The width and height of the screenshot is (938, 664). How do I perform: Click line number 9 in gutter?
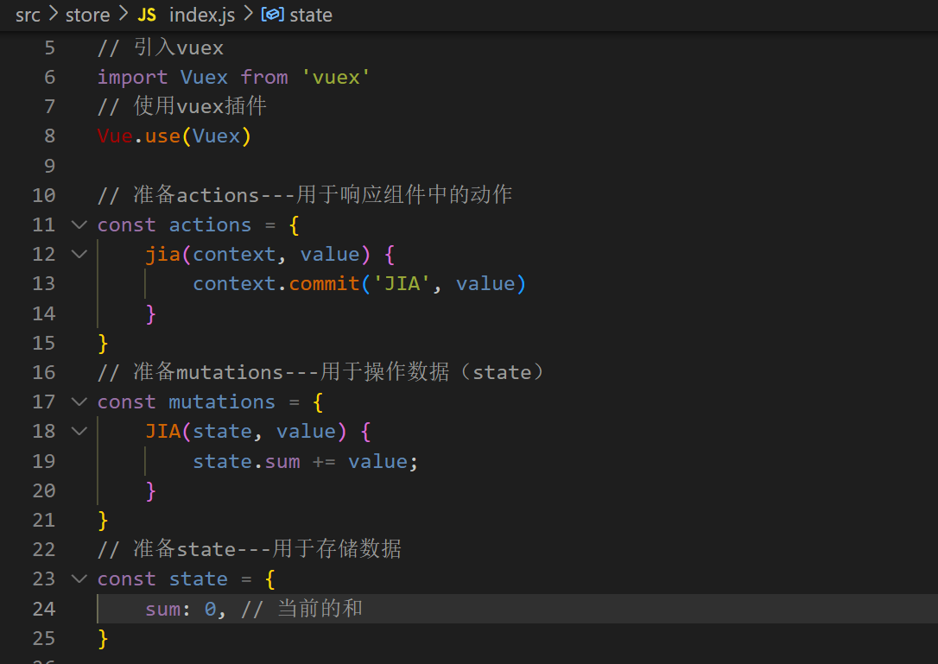pos(49,166)
